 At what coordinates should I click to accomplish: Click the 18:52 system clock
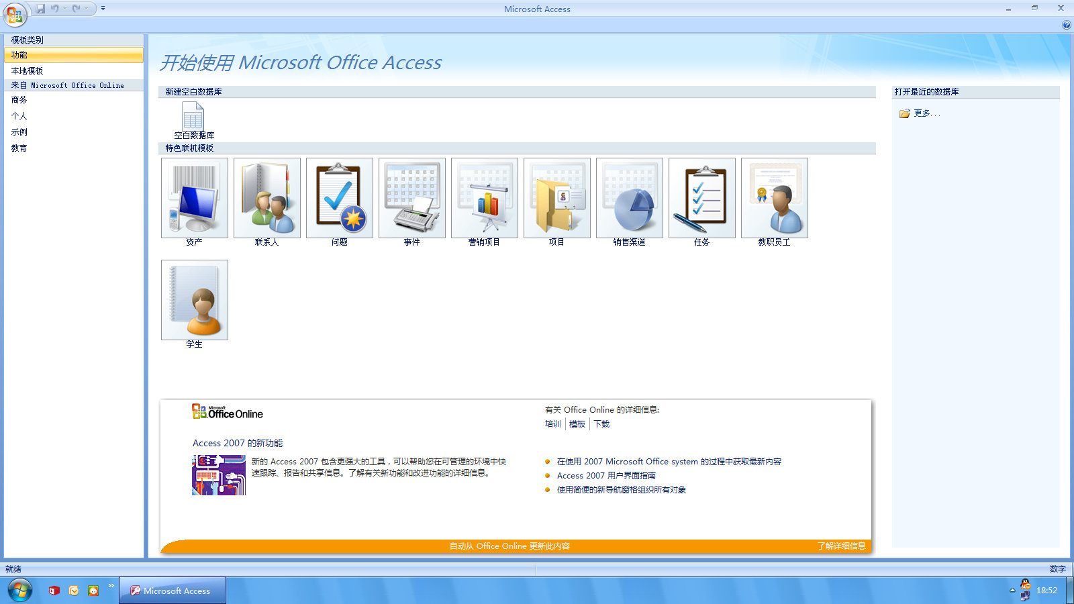pyautogui.click(x=1046, y=591)
